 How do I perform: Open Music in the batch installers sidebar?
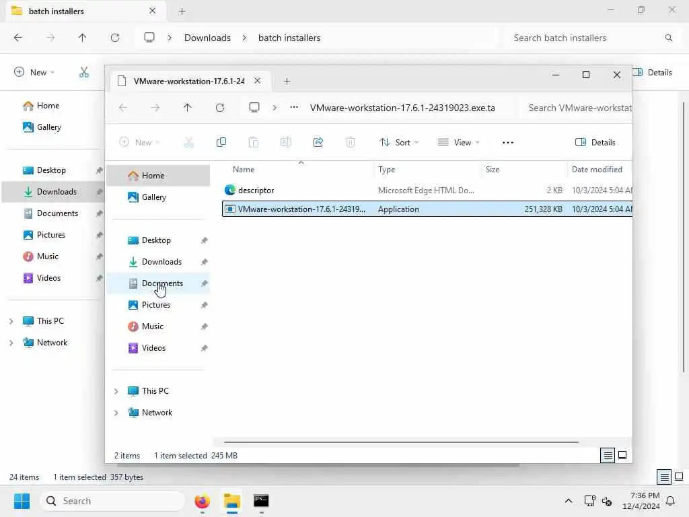point(53,256)
